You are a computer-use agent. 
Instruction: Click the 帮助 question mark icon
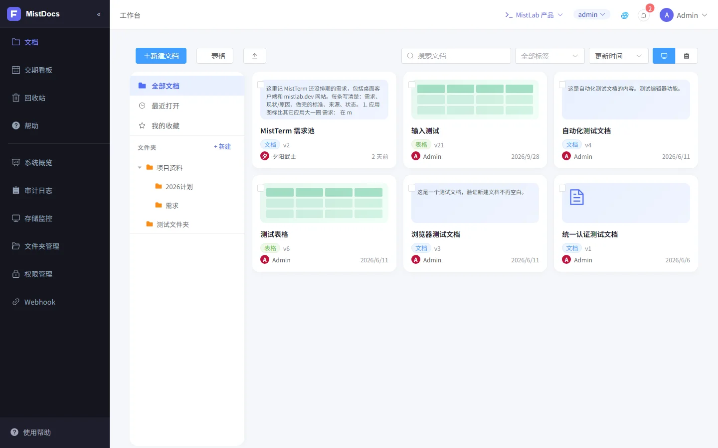16,125
